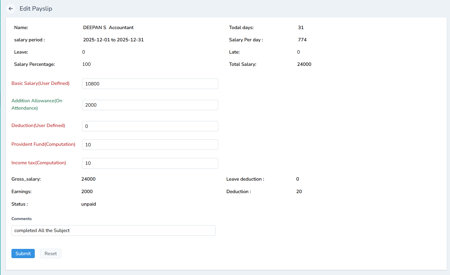This screenshot has width=450, height=275.
Task: Click the Edit Payslip page title
Action: tap(36, 8)
